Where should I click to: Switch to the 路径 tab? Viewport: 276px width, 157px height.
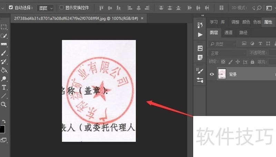click(243, 33)
